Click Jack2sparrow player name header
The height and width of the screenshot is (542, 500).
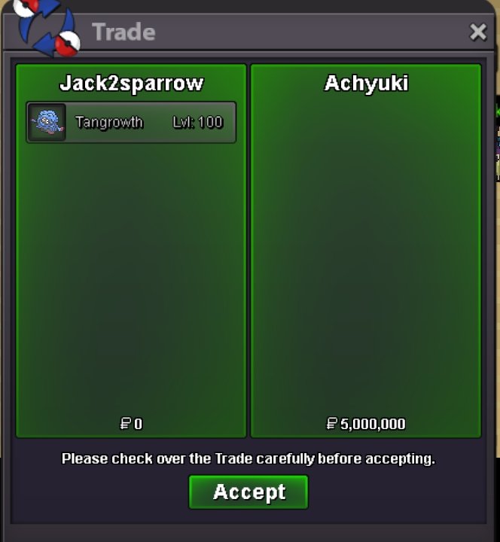131,84
